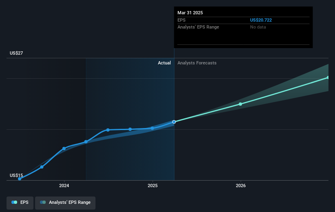Screen dimensions: 335x212
Task: Select the 2026 forecast data point
Action: coord(240,104)
